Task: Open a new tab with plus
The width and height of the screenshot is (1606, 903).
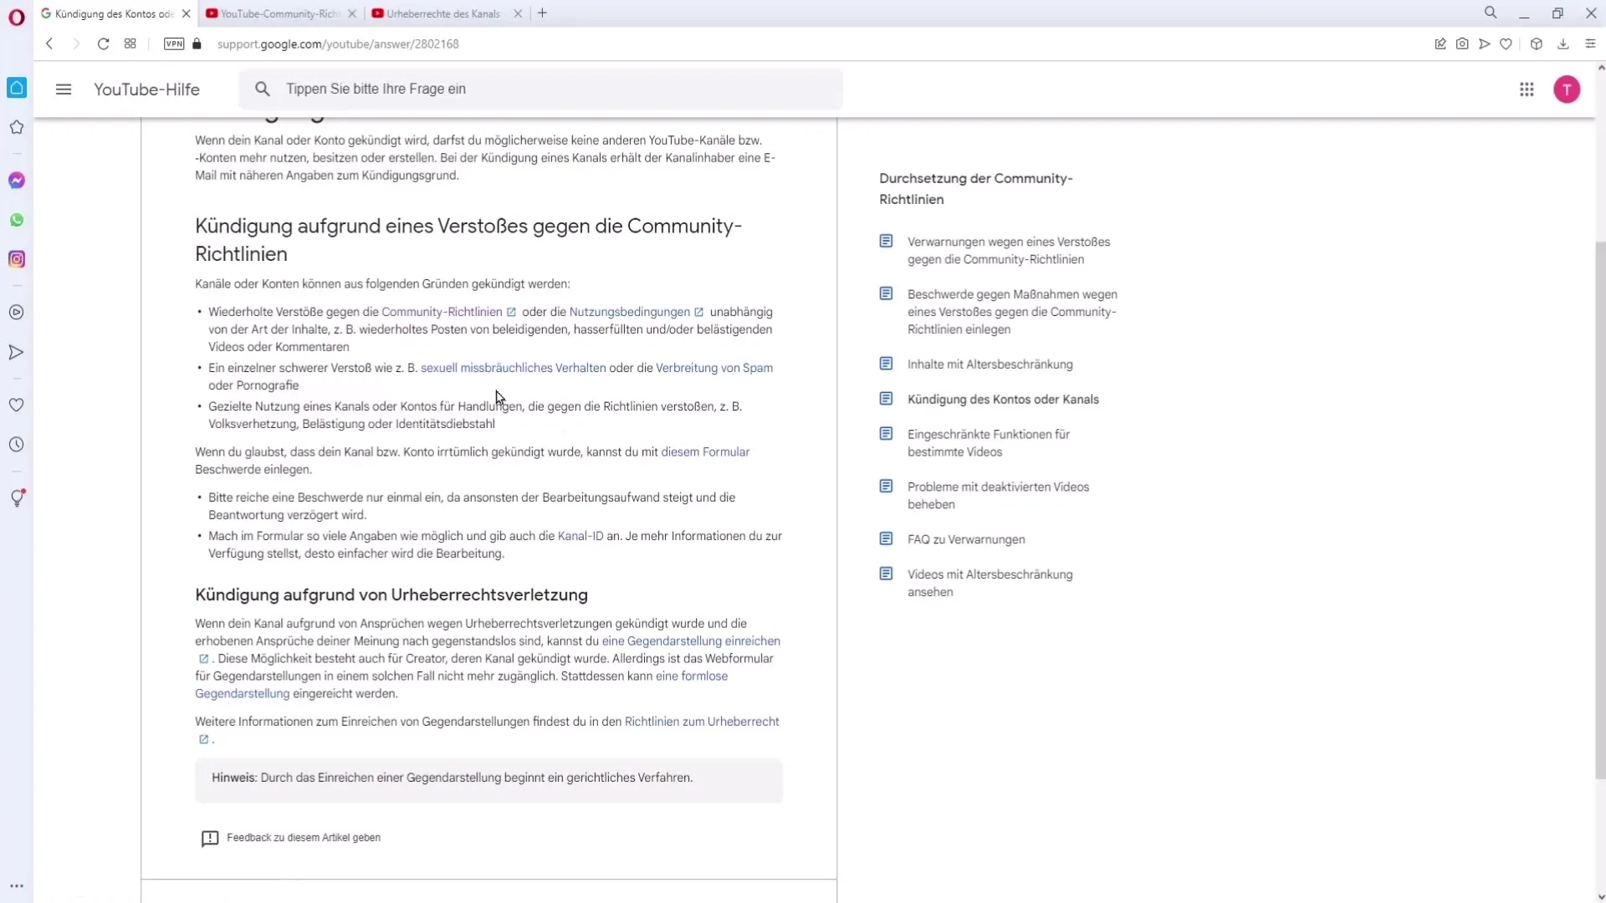Action: (542, 13)
